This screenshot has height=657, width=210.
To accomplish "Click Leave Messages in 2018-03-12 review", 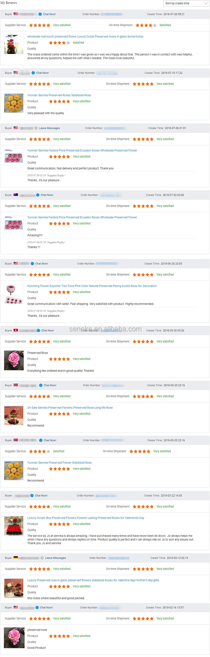I will 55,558.
